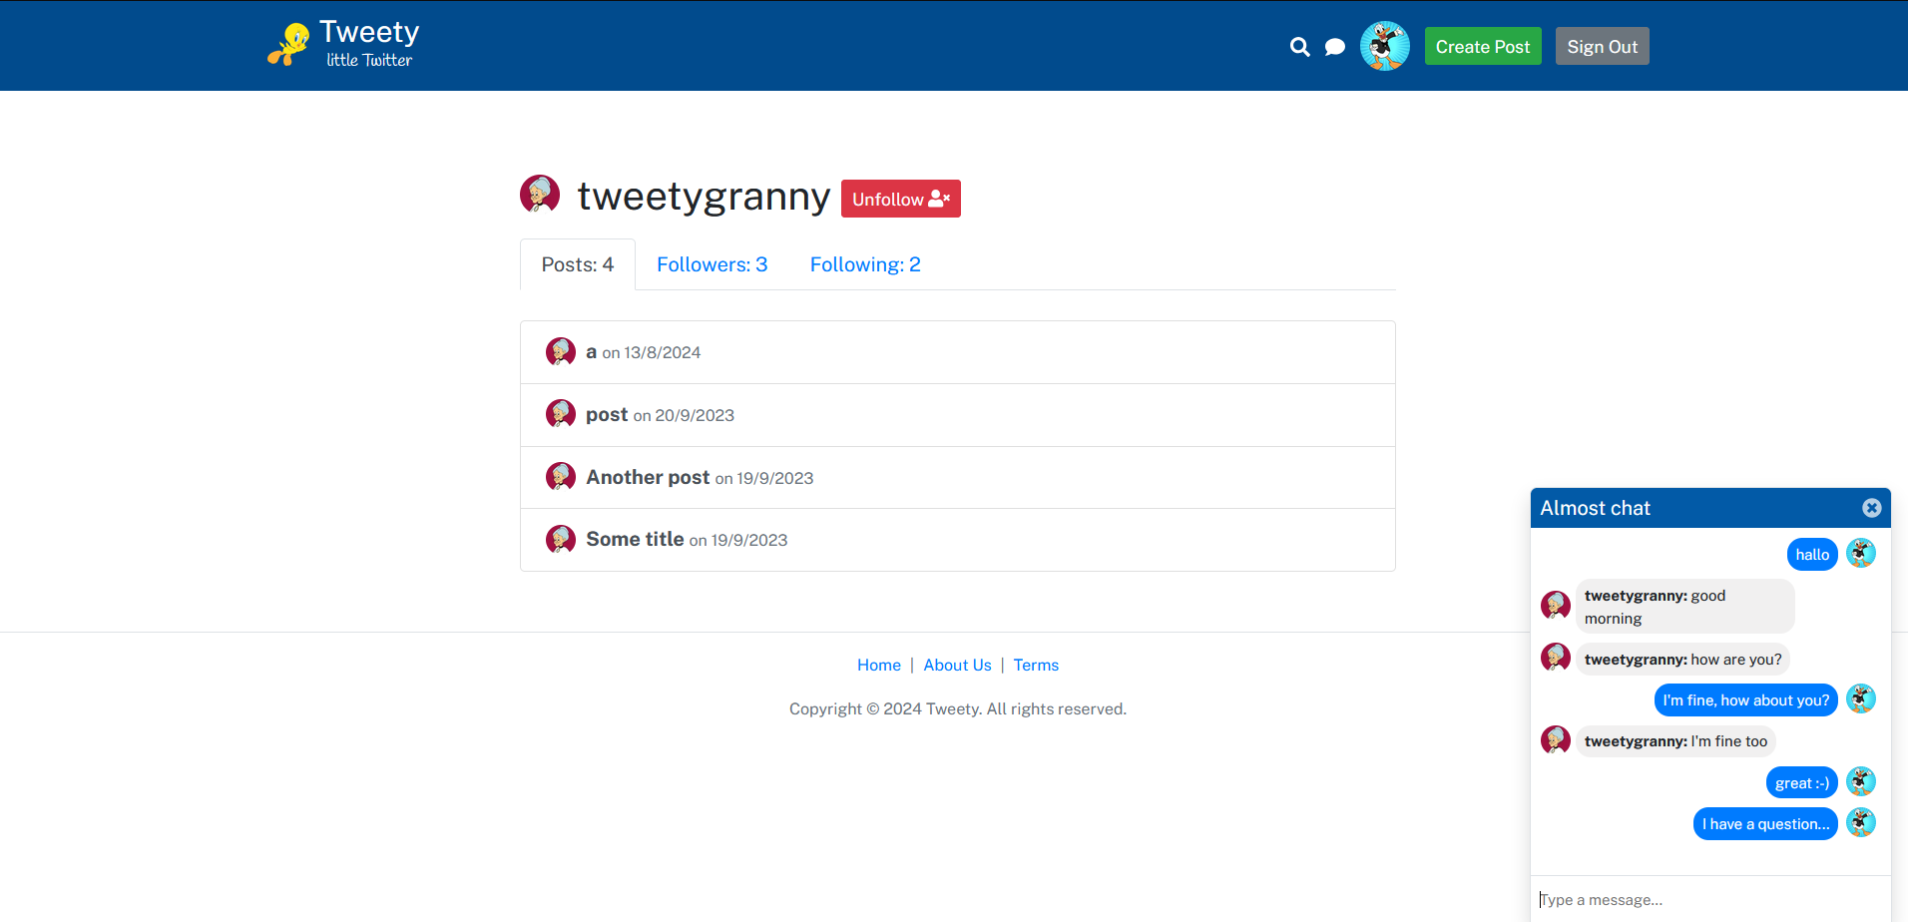Screen dimensions: 1908x922
Task: Click Sylvester's avatar beside the 'hallo' message
Action: click(x=1860, y=553)
